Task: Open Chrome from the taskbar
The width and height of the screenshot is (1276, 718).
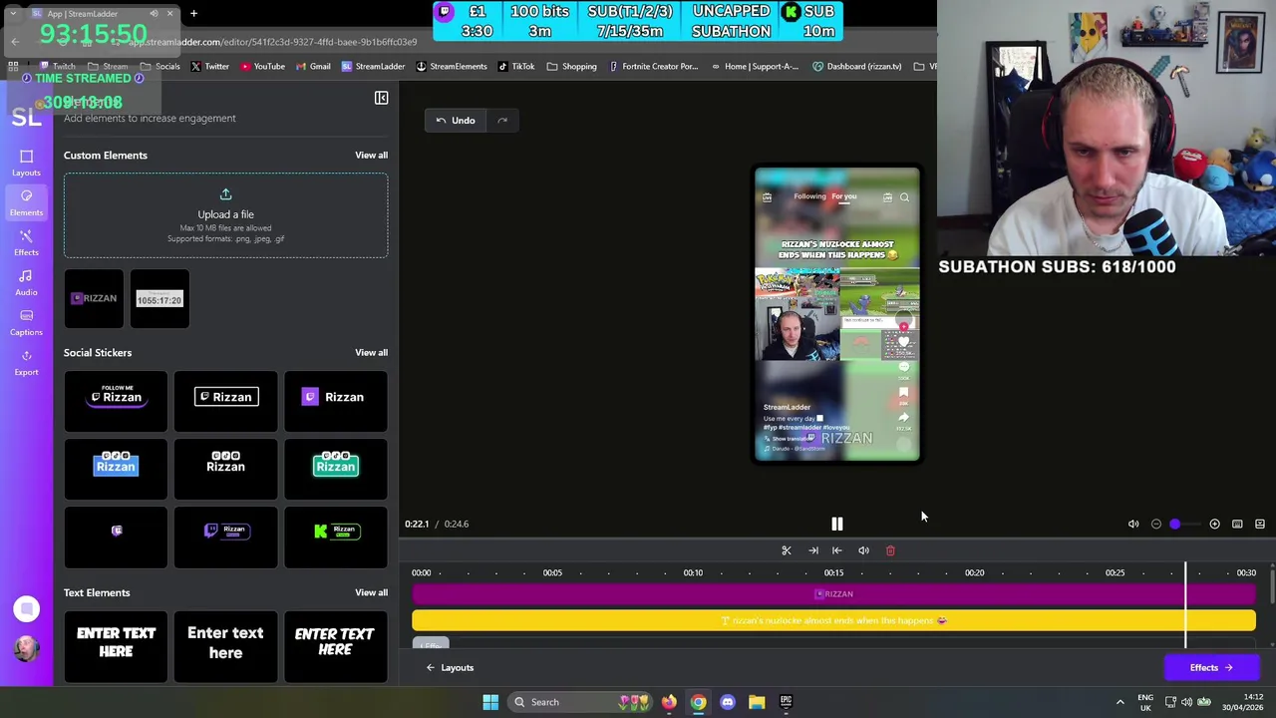Action: pos(698,702)
